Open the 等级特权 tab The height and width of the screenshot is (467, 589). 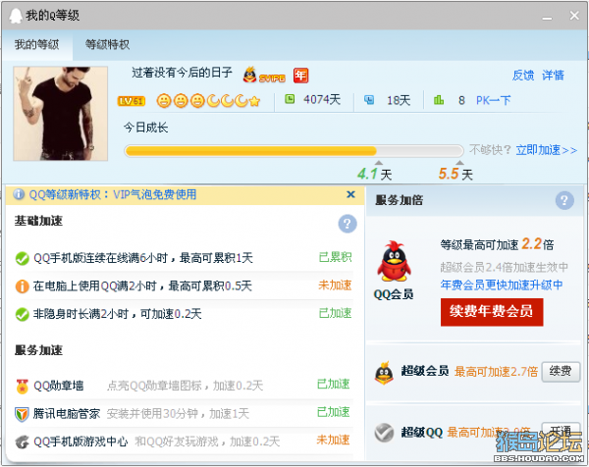[107, 45]
